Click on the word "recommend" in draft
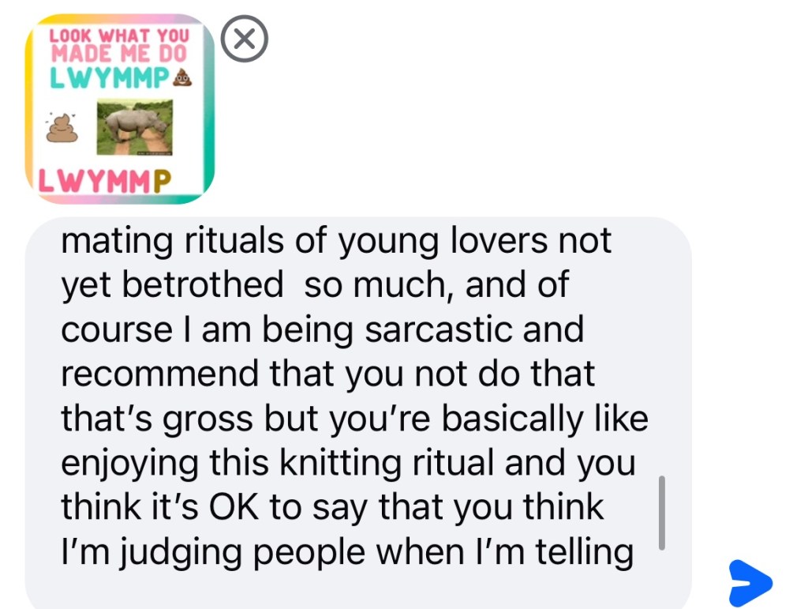 (159, 374)
